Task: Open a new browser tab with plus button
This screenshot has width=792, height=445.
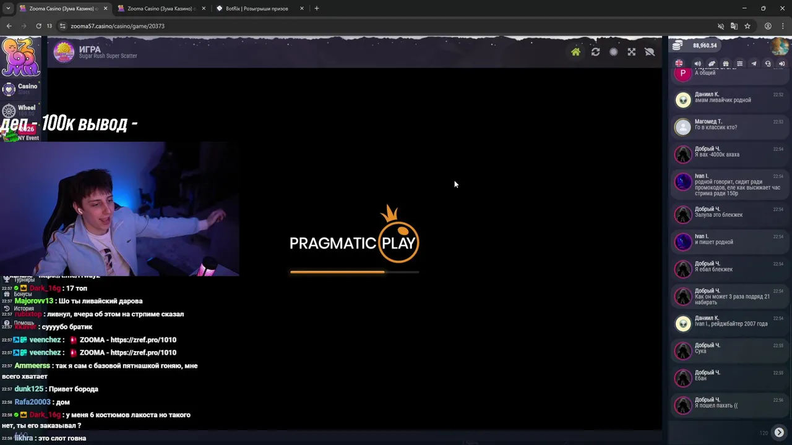Action: point(317,9)
